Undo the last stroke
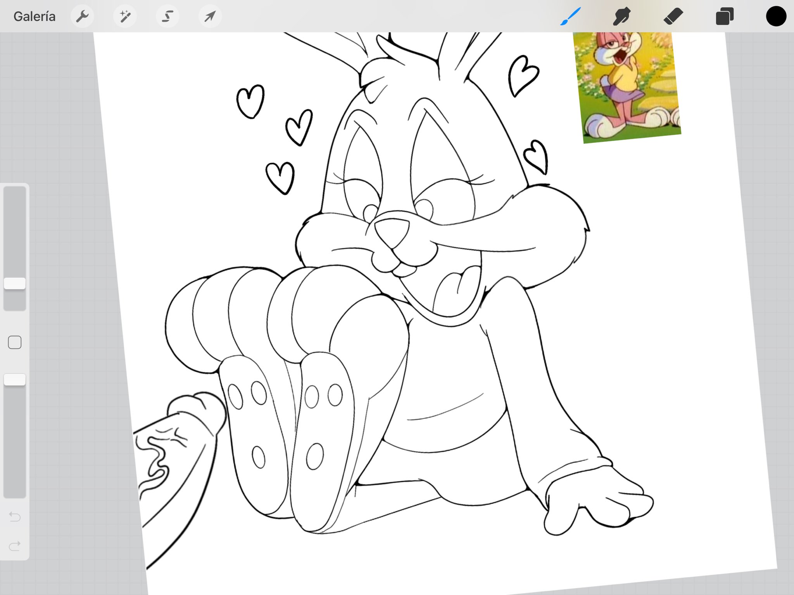The width and height of the screenshot is (794, 595). pyautogui.click(x=15, y=516)
